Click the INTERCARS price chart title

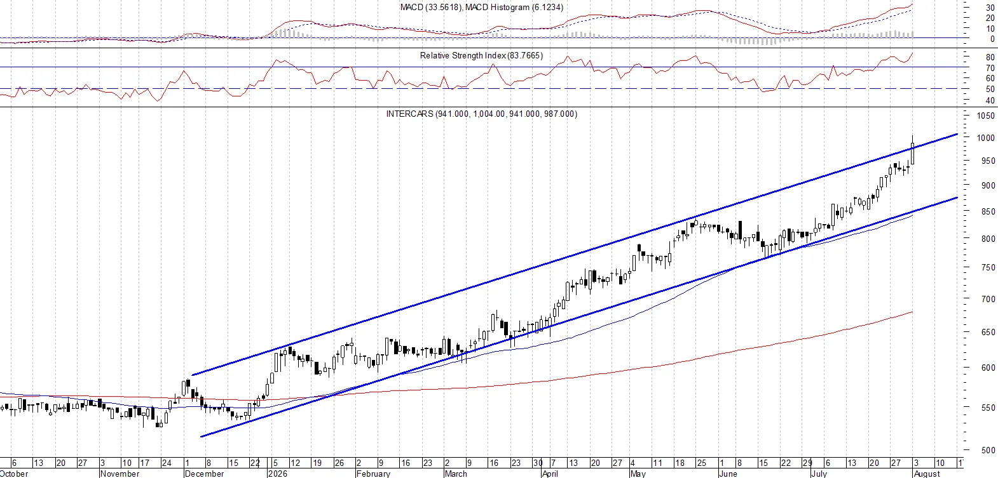481,114
